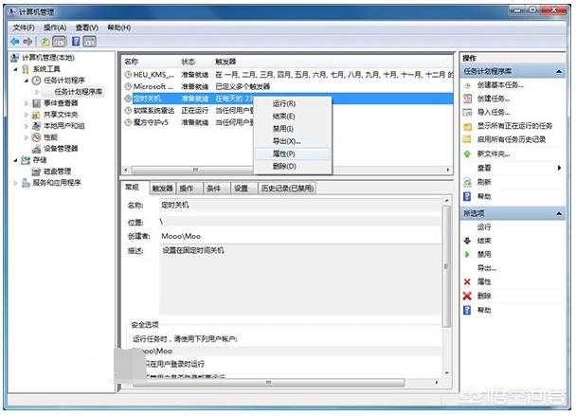
Task: Click the green 新文件夹... icon
Action: [x=468, y=154]
